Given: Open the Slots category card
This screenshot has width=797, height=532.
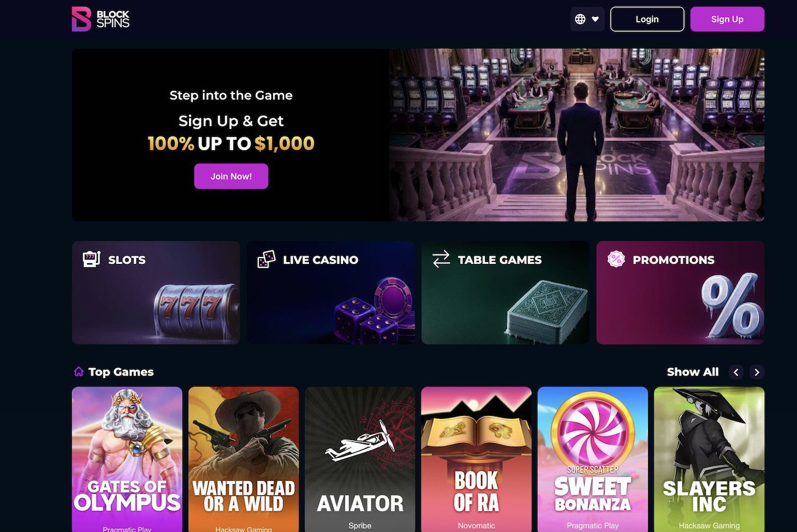Looking at the screenshot, I should point(156,292).
